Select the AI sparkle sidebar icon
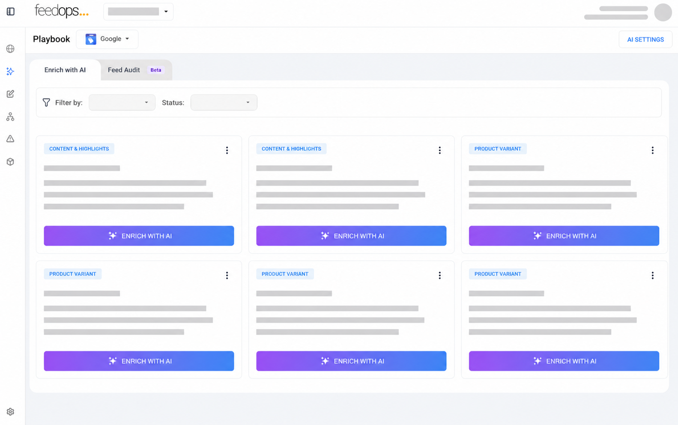678x425 pixels. pos(10,71)
